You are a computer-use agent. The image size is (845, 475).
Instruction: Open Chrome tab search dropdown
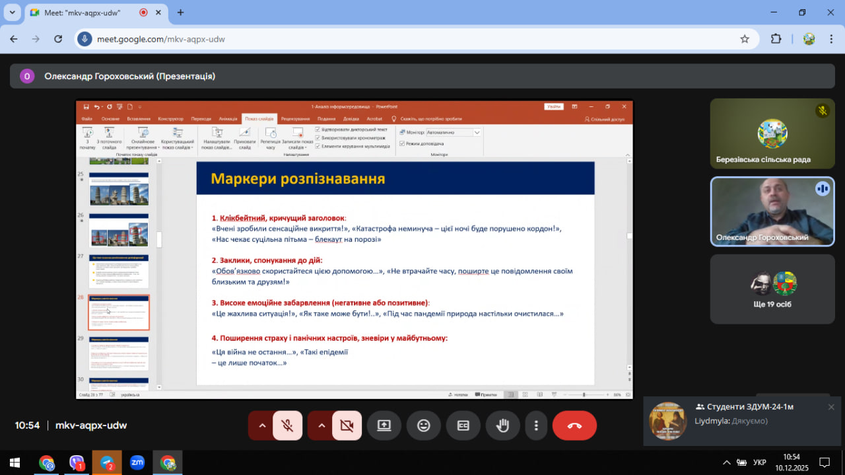point(12,13)
